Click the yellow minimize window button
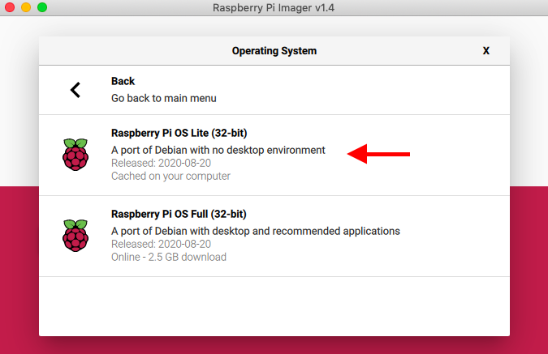The image size is (548, 354). (26, 7)
